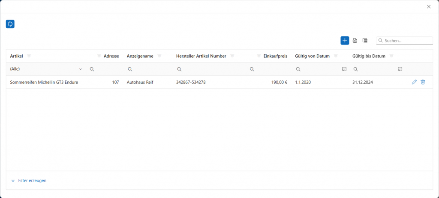439x198 pixels.
Task: Add a new row with plus button
Action: click(345, 40)
